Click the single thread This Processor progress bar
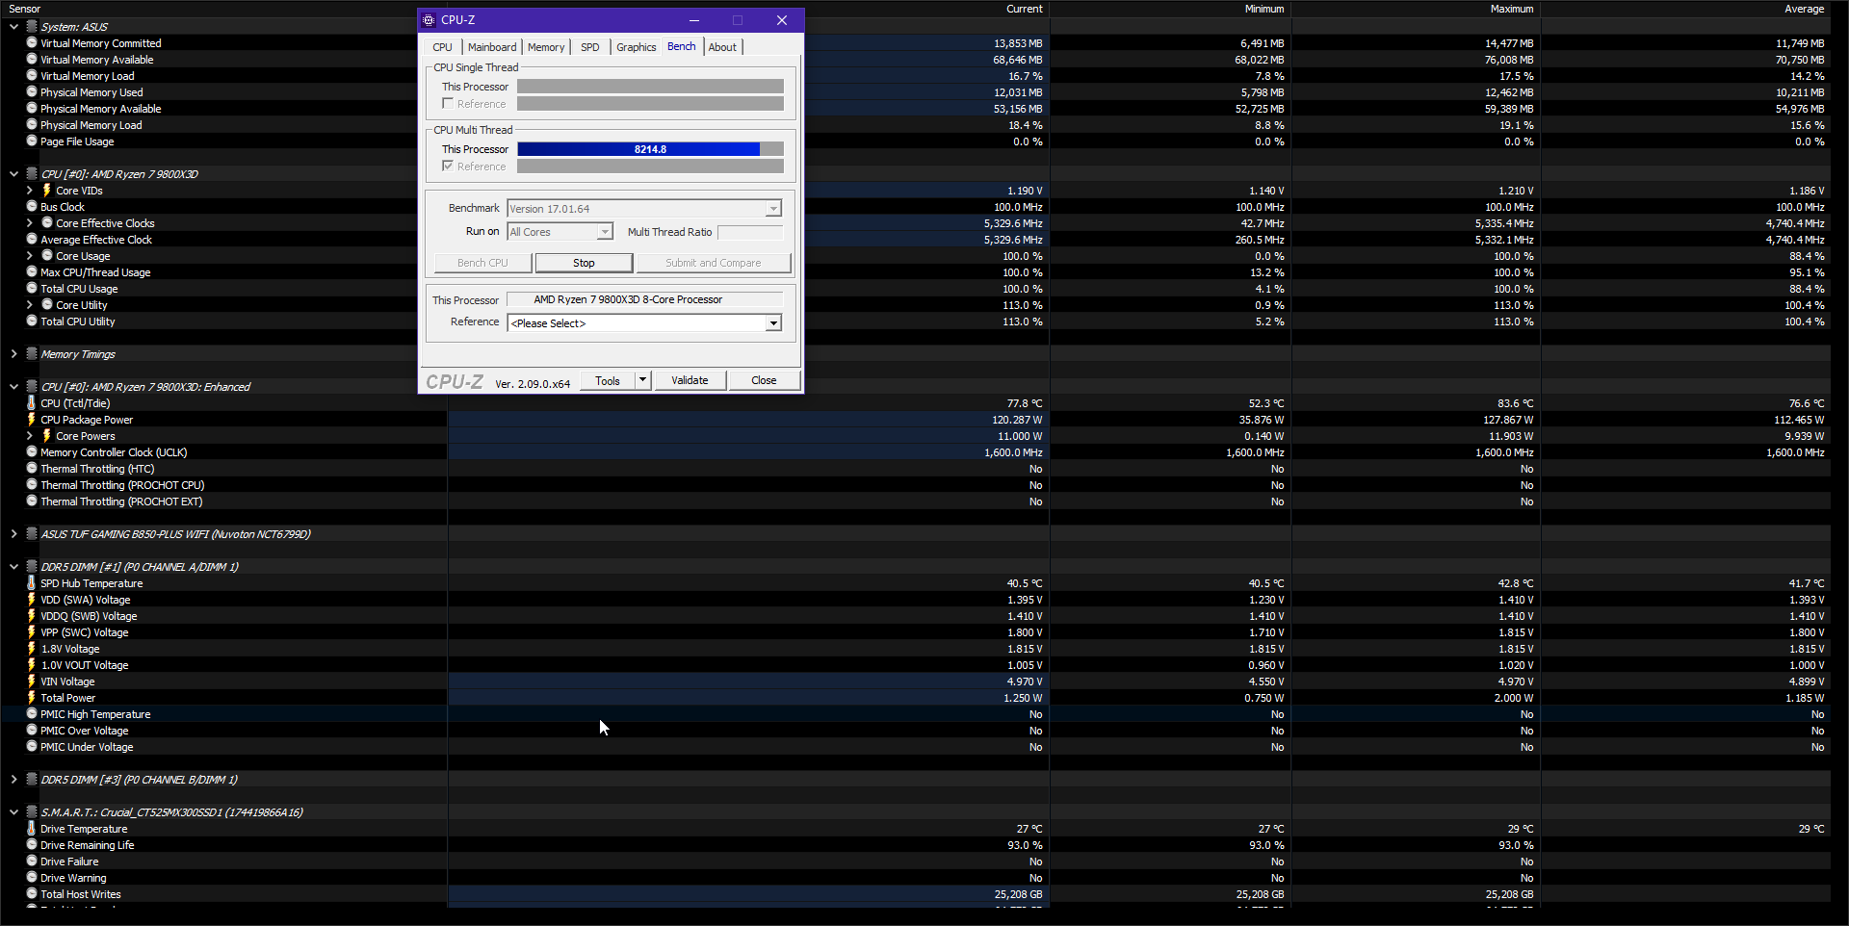This screenshot has width=1849, height=926. pyautogui.click(x=650, y=87)
